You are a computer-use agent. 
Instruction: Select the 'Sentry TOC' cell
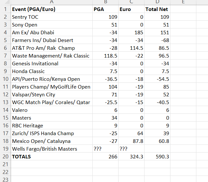click(x=52, y=17)
